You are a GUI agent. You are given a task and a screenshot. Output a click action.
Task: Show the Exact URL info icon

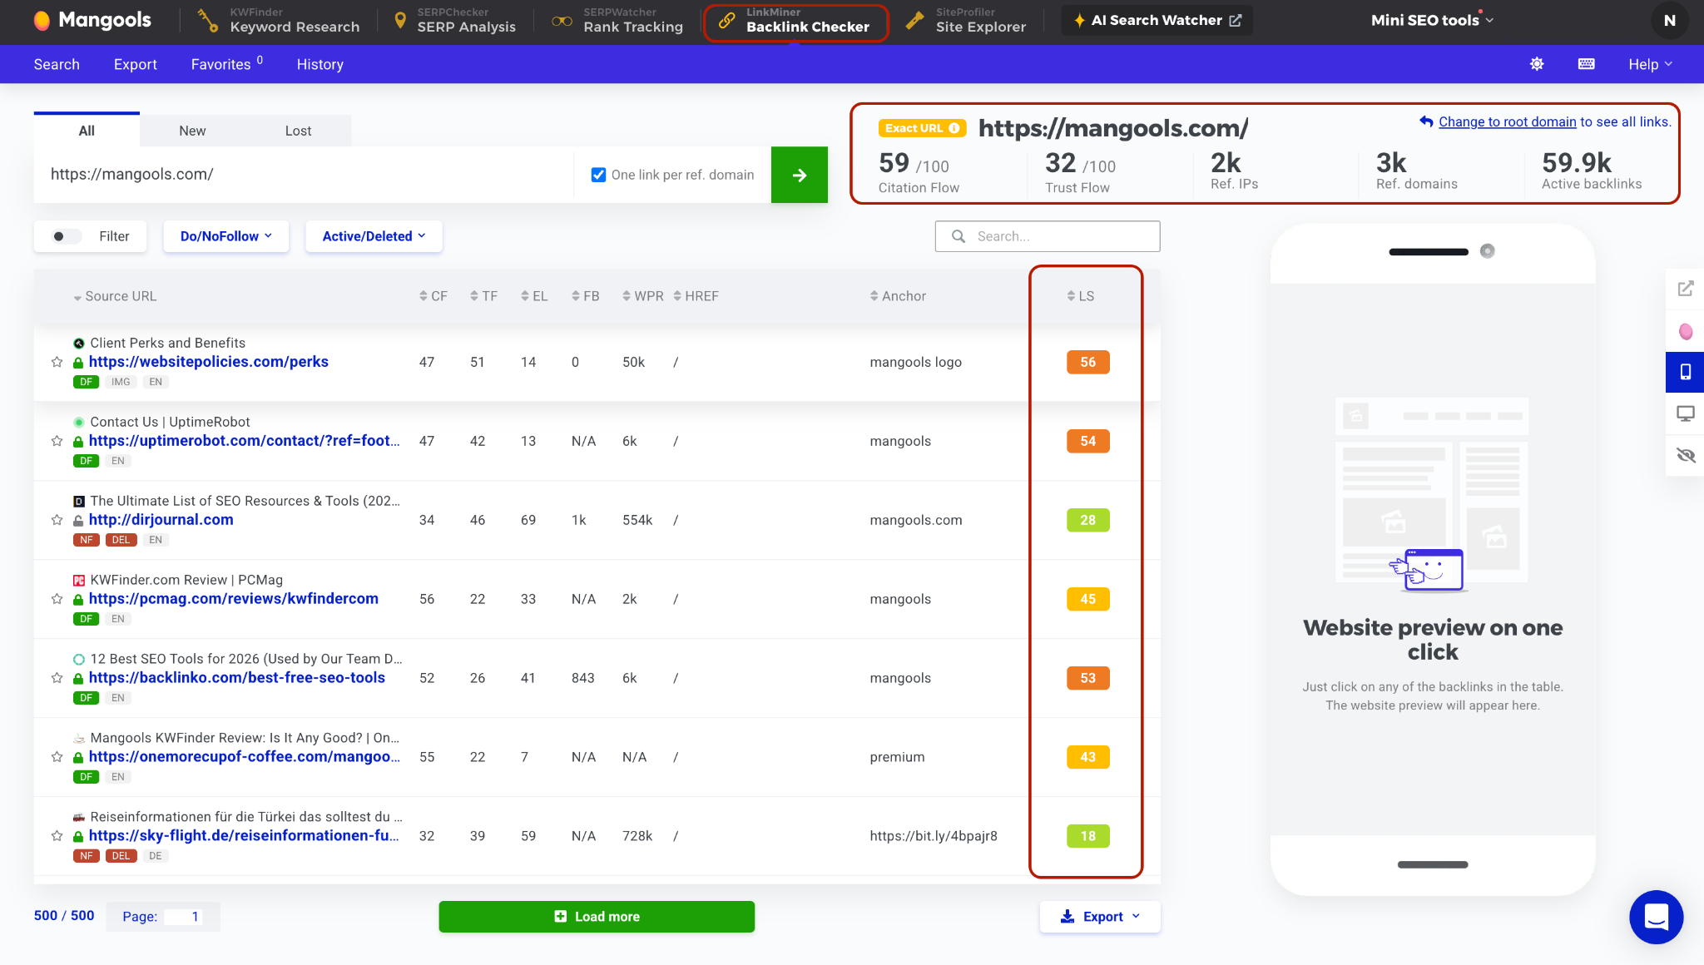pos(954,128)
